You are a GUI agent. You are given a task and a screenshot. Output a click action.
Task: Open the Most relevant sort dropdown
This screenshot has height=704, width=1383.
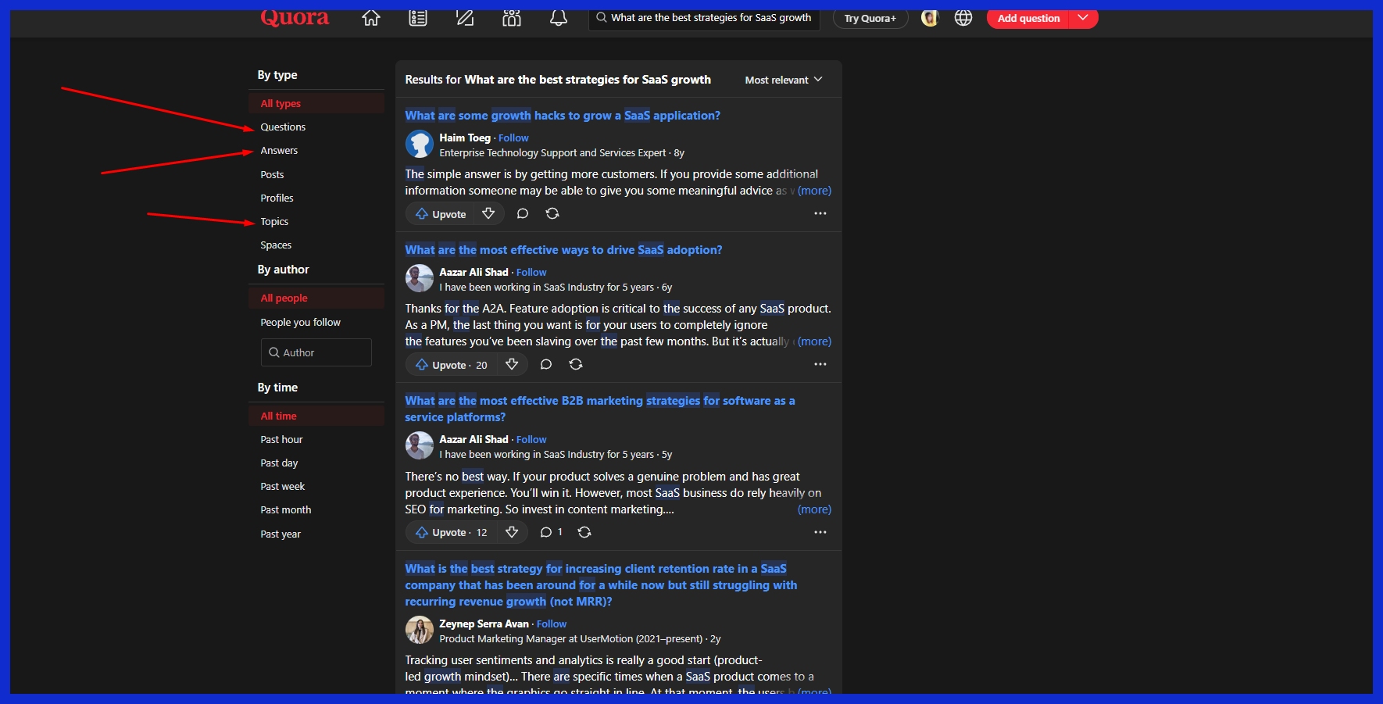(783, 80)
